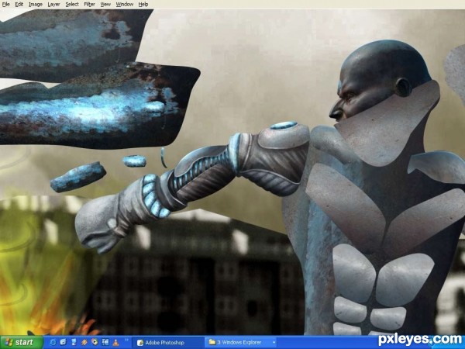
Task: Click the Show Desktop quick launch icon
Action: click(x=74, y=343)
